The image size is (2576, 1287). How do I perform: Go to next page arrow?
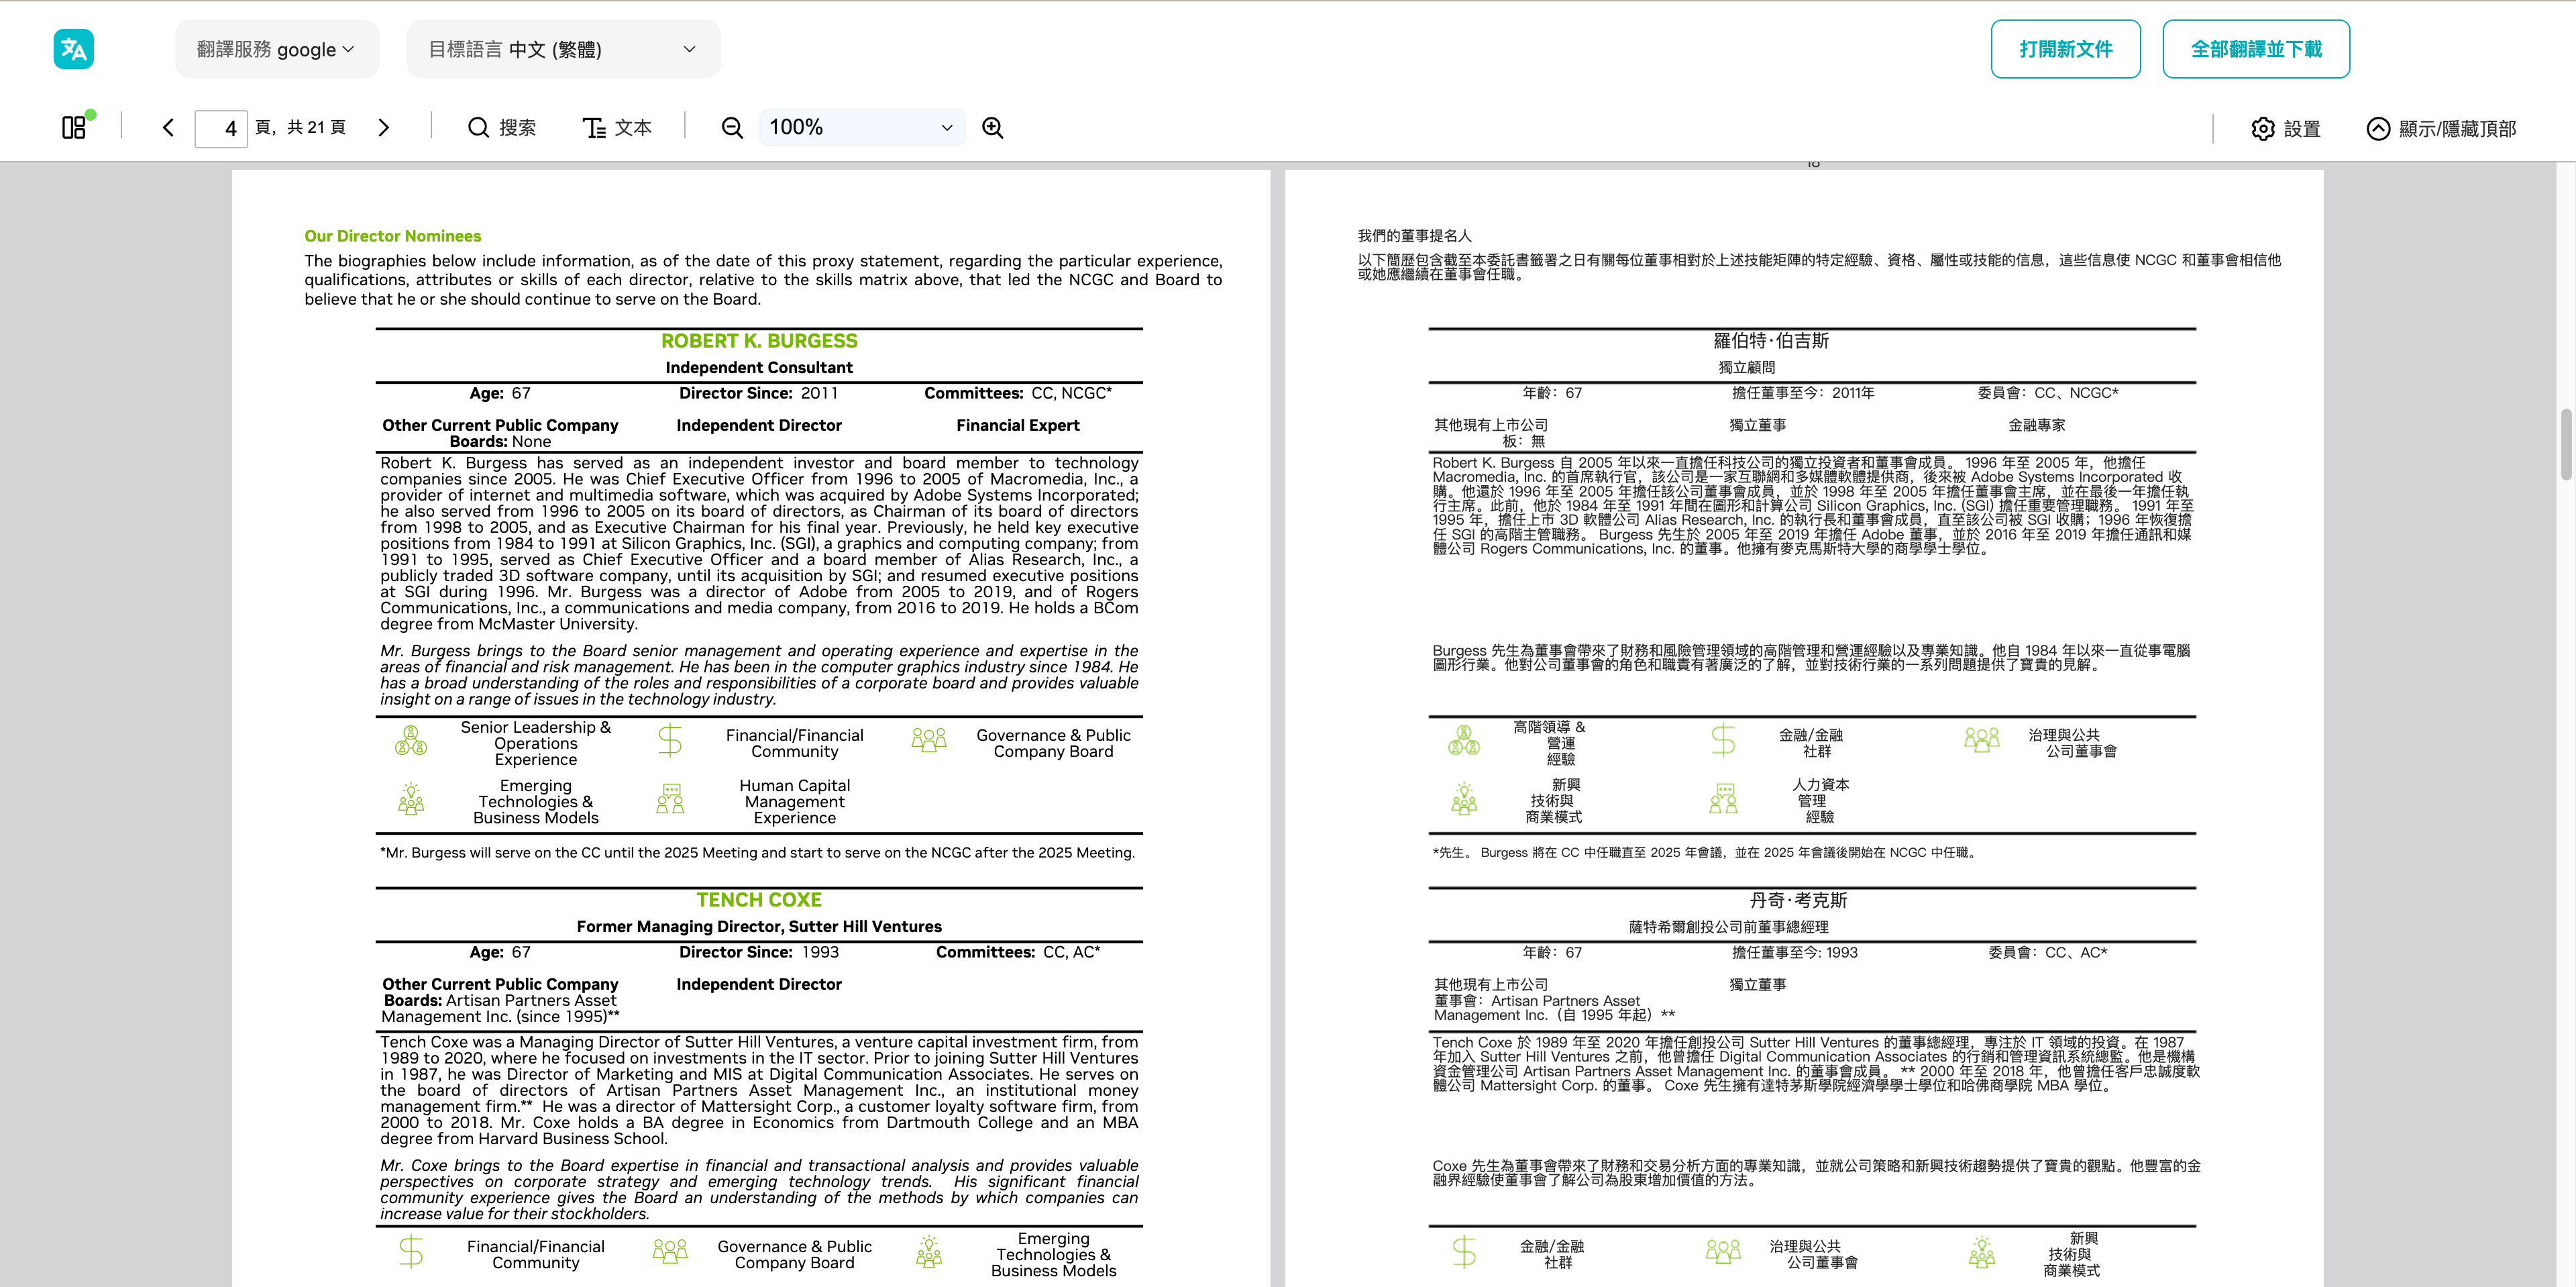coord(383,128)
